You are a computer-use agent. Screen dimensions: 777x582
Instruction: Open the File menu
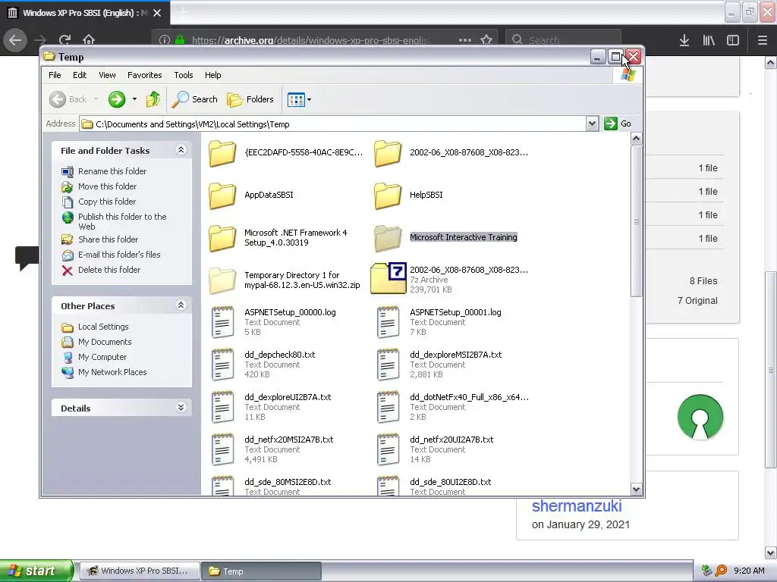(55, 75)
